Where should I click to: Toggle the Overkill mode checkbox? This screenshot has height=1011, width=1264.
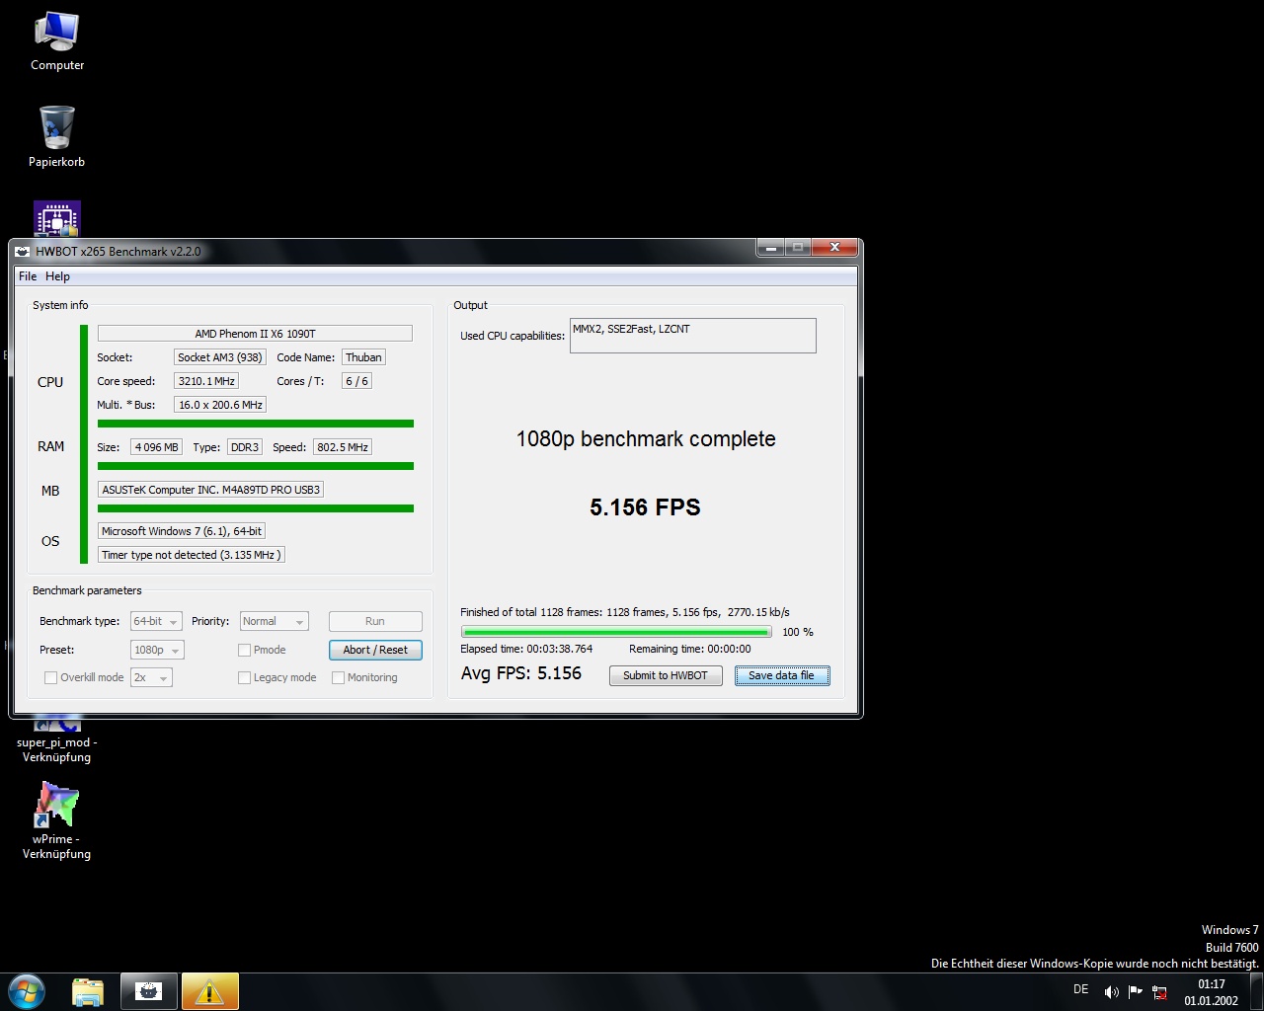50,677
